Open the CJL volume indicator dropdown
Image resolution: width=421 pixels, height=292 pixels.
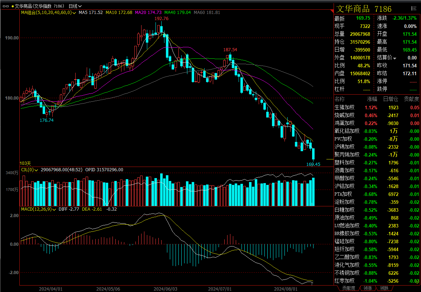36,170
